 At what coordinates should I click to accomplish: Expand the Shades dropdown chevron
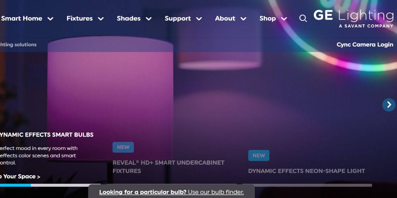tap(149, 19)
